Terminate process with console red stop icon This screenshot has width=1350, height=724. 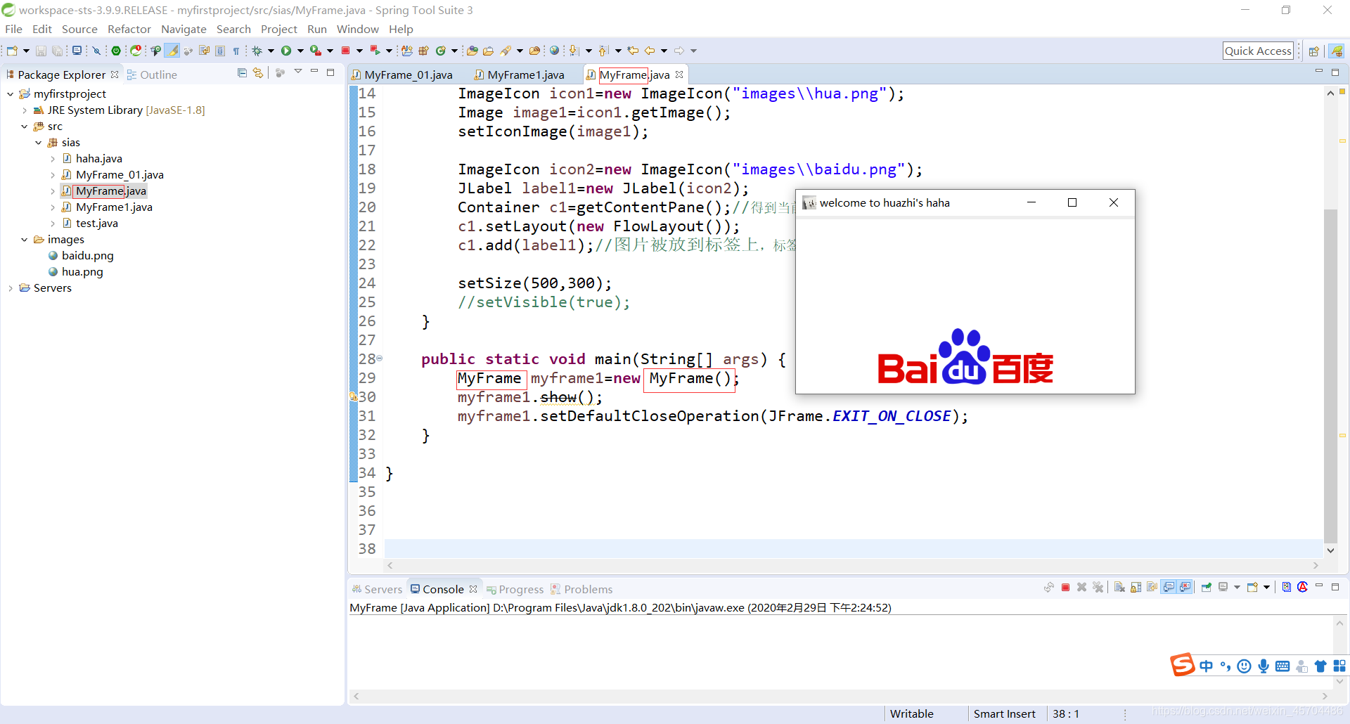pyautogui.click(x=1065, y=587)
